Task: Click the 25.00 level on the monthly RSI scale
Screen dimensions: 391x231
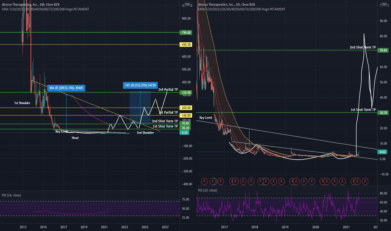Action: [185, 218]
